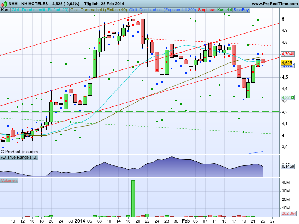Click the StopLoss indicator label
The width and height of the screenshot is (299, 224).
coord(207,10)
